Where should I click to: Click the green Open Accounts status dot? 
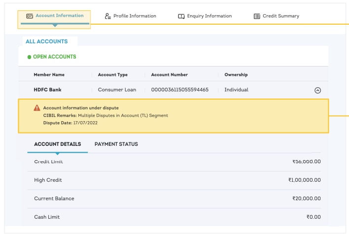pyautogui.click(x=29, y=57)
